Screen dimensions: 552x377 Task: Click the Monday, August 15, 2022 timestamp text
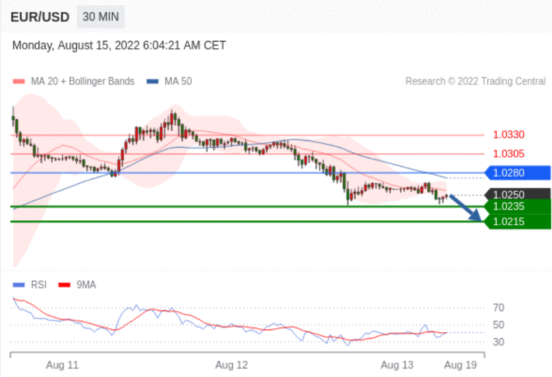tap(119, 45)
